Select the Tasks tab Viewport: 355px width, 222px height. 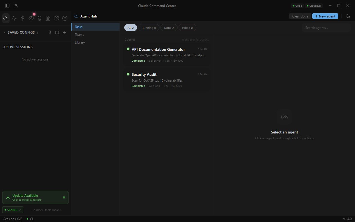[95, 27]
